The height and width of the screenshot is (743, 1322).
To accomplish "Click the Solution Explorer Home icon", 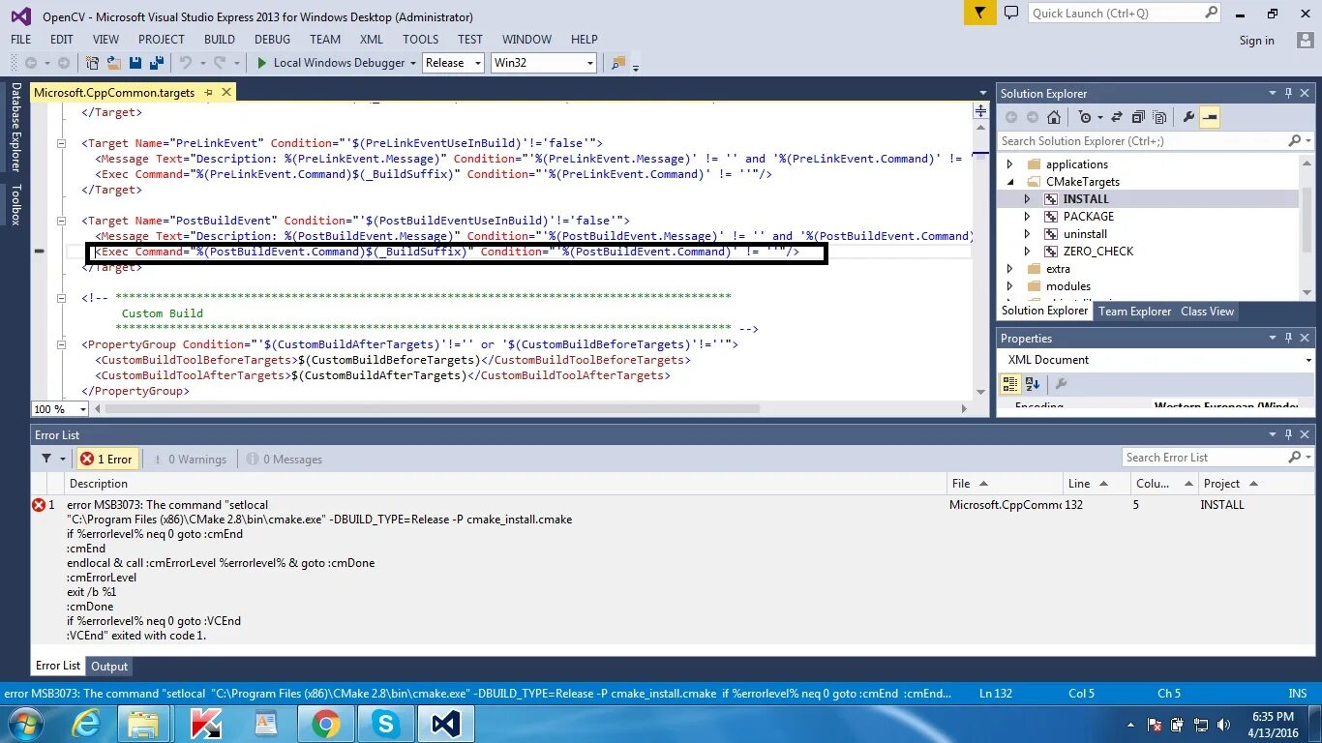I will pyautogui.click(x=1054, y=117).
